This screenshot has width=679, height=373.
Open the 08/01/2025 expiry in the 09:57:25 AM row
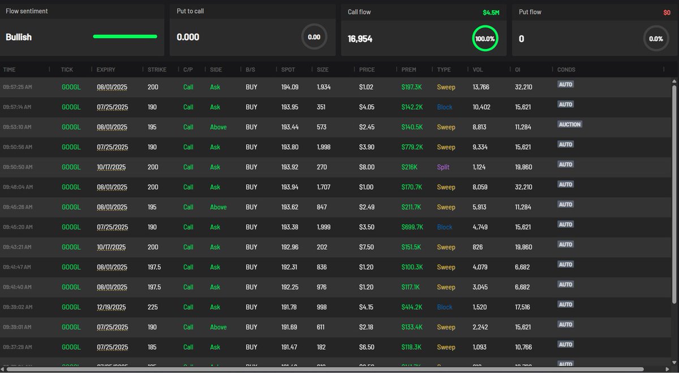coord(112,87)
